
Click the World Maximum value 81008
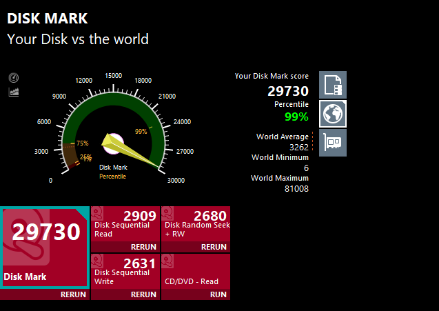point(296,189)
